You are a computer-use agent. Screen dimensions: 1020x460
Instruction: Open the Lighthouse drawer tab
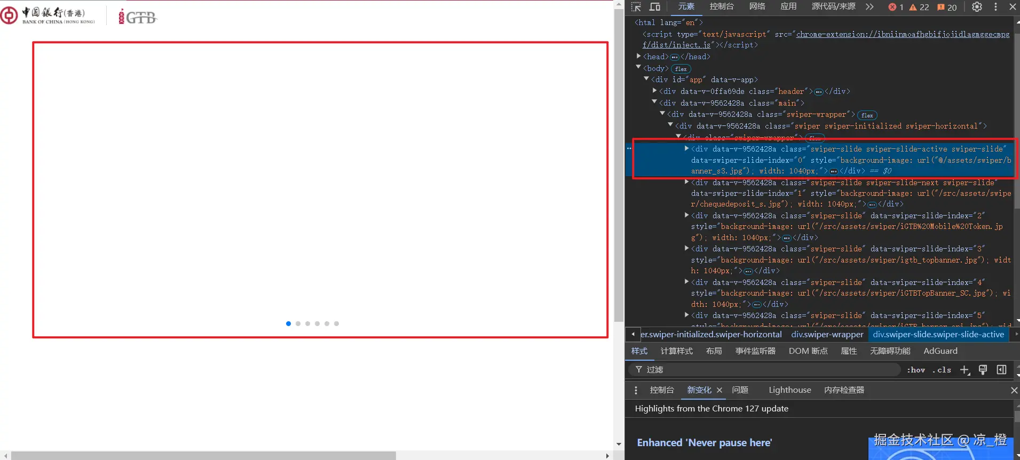pyautogui.click(x=790, y=391)
